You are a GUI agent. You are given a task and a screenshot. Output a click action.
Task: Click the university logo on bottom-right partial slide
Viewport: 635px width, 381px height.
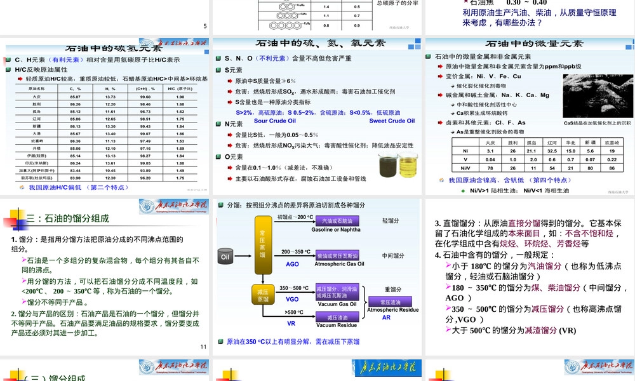(599, 367)
